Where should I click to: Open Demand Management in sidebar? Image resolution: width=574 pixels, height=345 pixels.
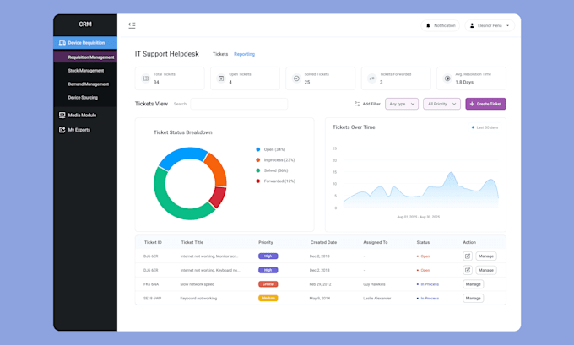pyautogui.click(x=89, y=84)
